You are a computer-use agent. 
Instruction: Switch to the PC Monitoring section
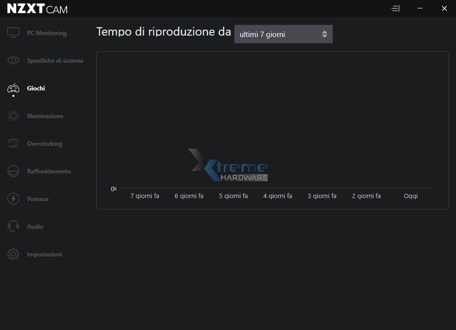click(x=46, y=33)
